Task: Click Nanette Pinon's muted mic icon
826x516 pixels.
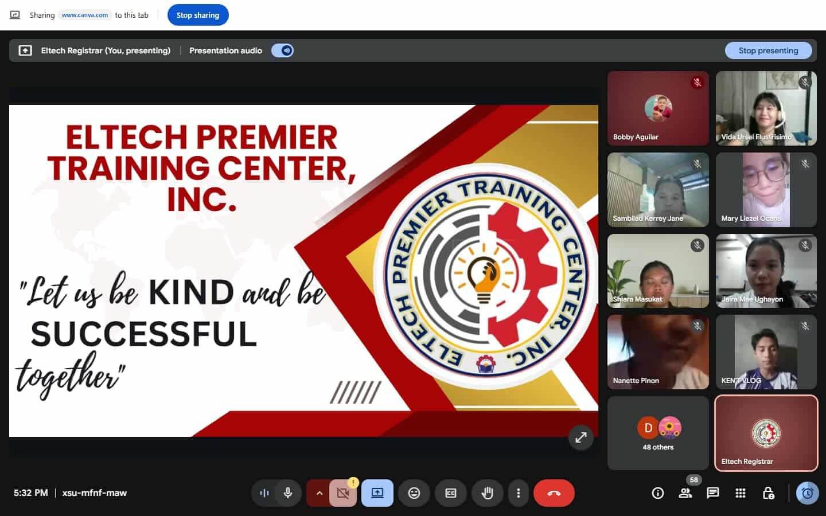Action: 698,326
